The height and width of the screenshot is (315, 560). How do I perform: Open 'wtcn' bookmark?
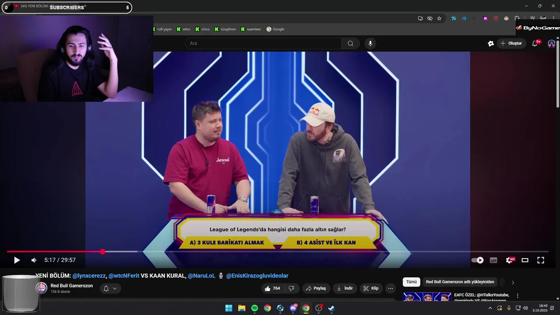click(184, 29)
